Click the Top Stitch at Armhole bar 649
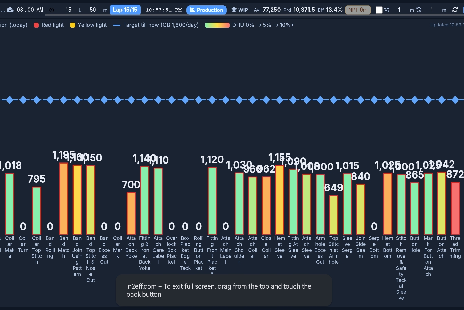The width and height of the screenshot is (464, 310). pyautogui.click(x=333, y=215)
